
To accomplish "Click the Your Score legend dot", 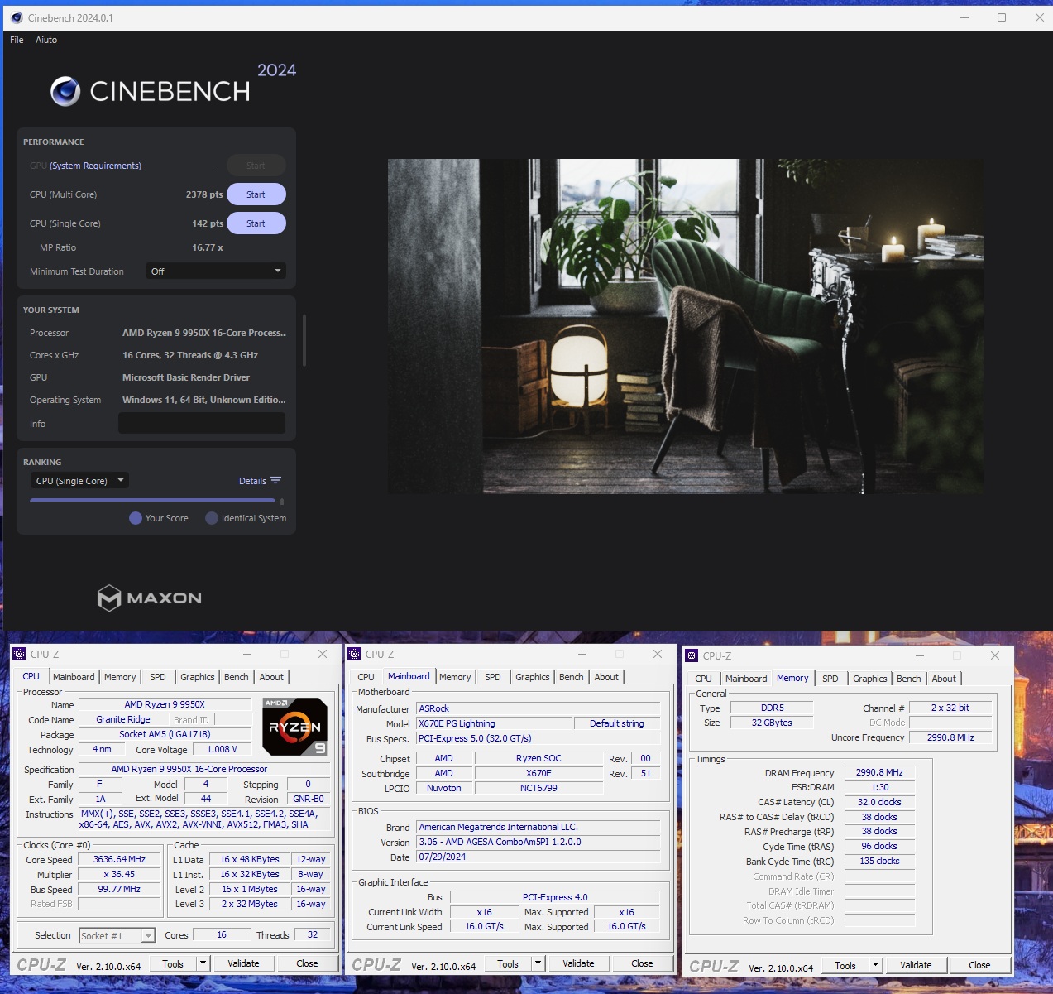I will [136, 518].
